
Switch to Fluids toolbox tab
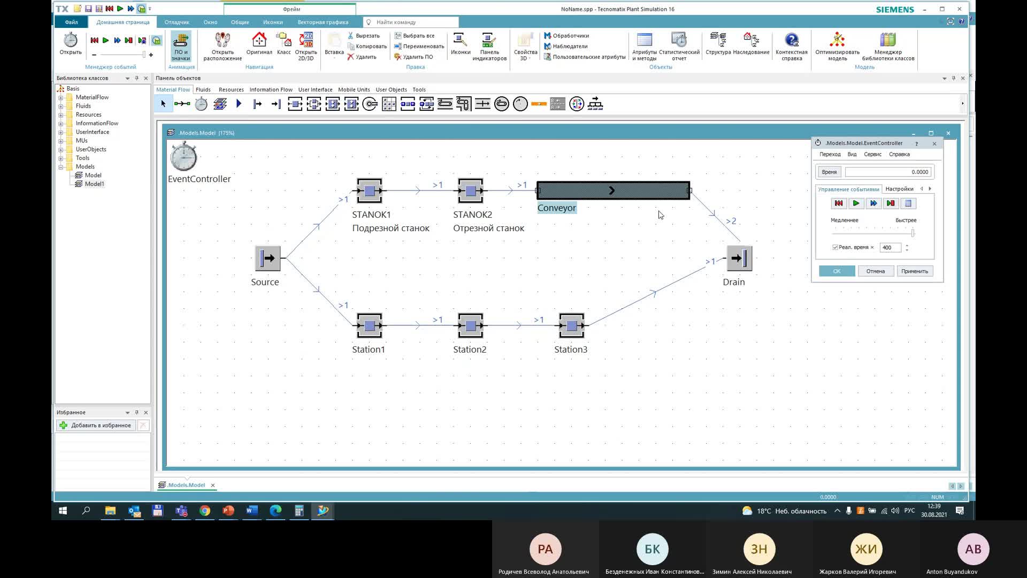203,89
